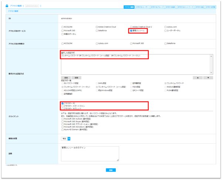
Task: Tick the 統合Windows認証 checkbox
Action: coord(97,90)
